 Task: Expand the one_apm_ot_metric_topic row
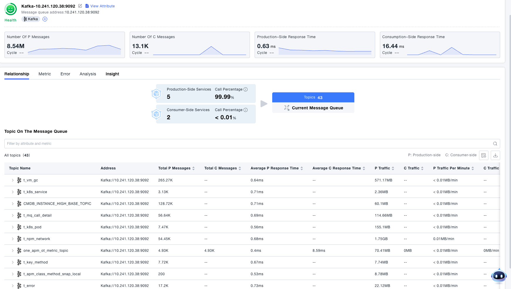click(x=13, y=251)
